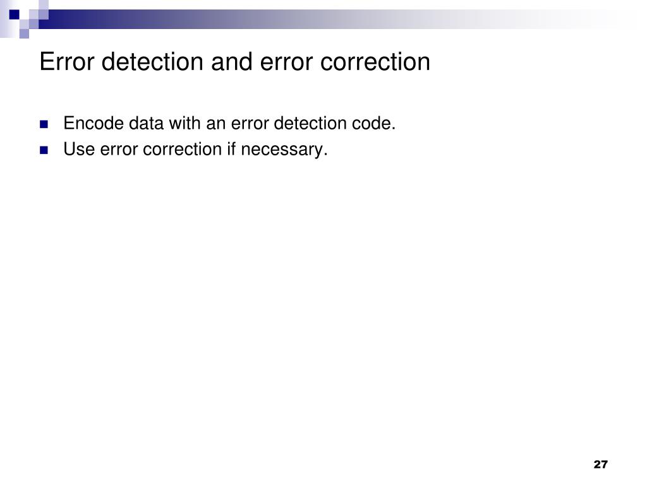Select the second bullet's square marker
This screenshot has height=485, width=647.
coord(44,150)
